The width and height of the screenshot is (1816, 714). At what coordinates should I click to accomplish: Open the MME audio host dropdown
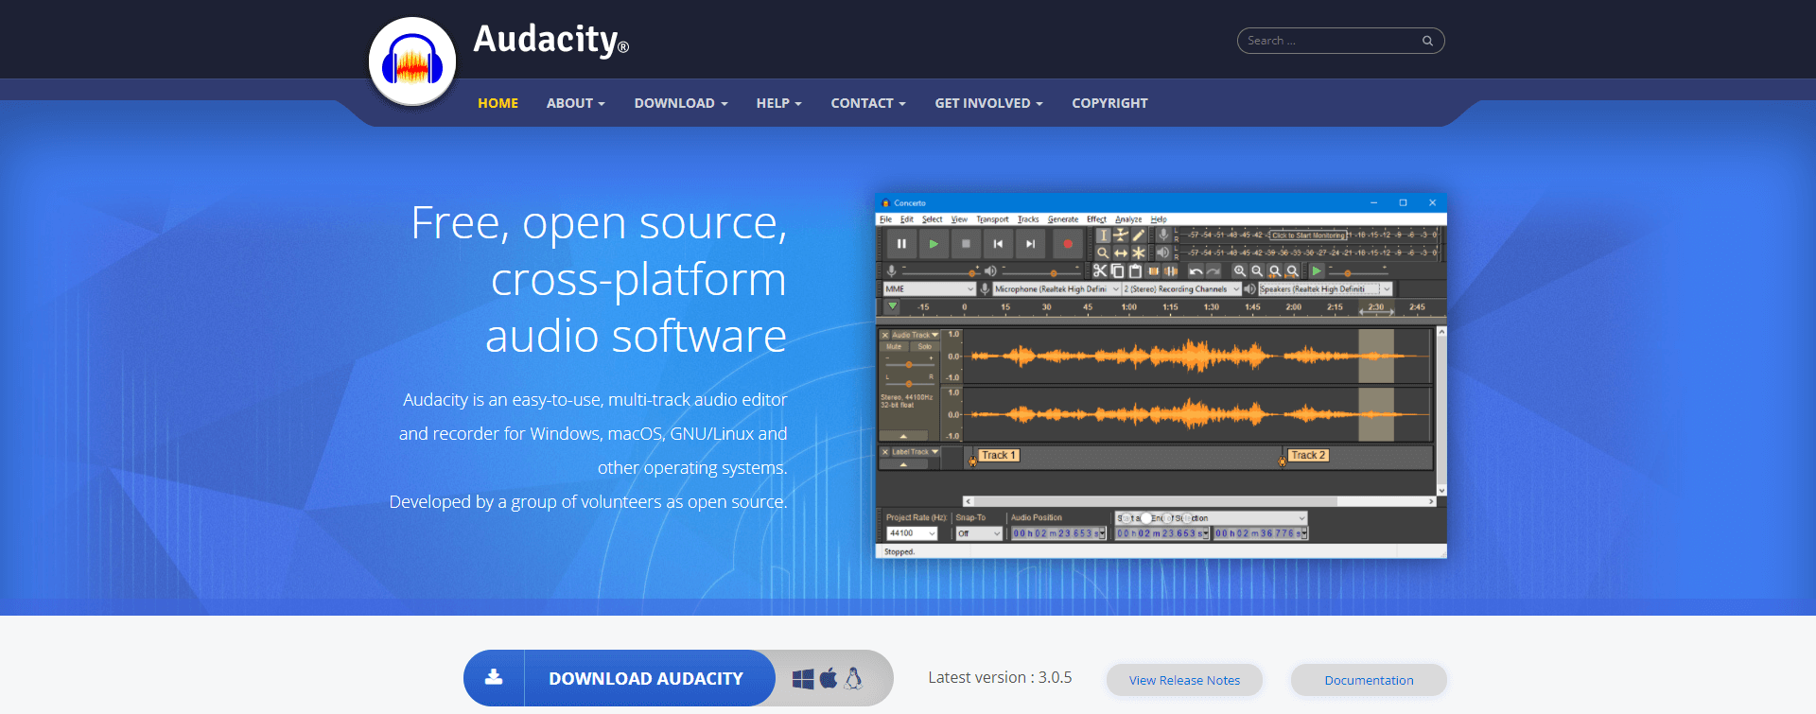929,288
